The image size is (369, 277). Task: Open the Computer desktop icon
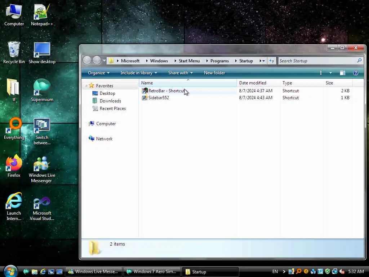pyautogui.click(x=14, y=14)
